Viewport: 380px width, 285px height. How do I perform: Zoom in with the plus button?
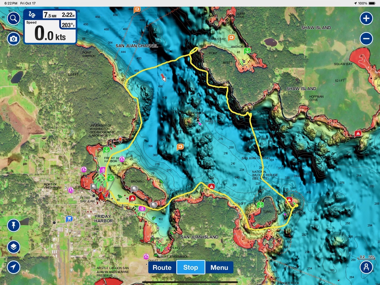366,18
